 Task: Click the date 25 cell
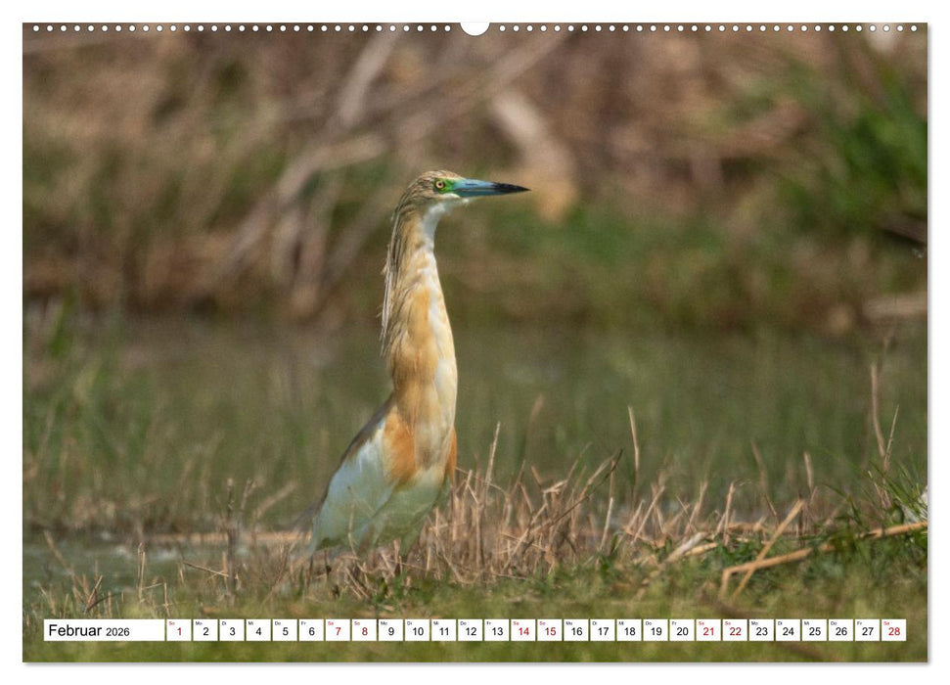click(813, 633)
